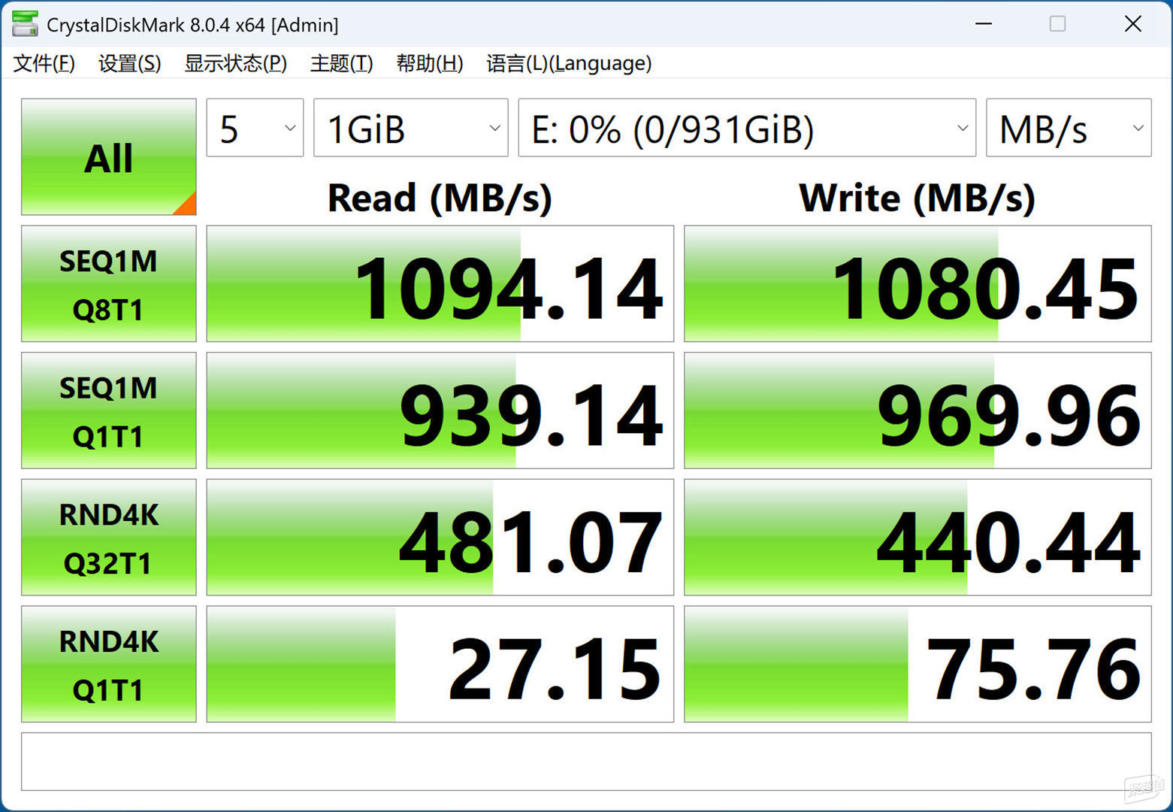
Task: Click the Read (MB/s) column header
Action: (x=440, y=198)
